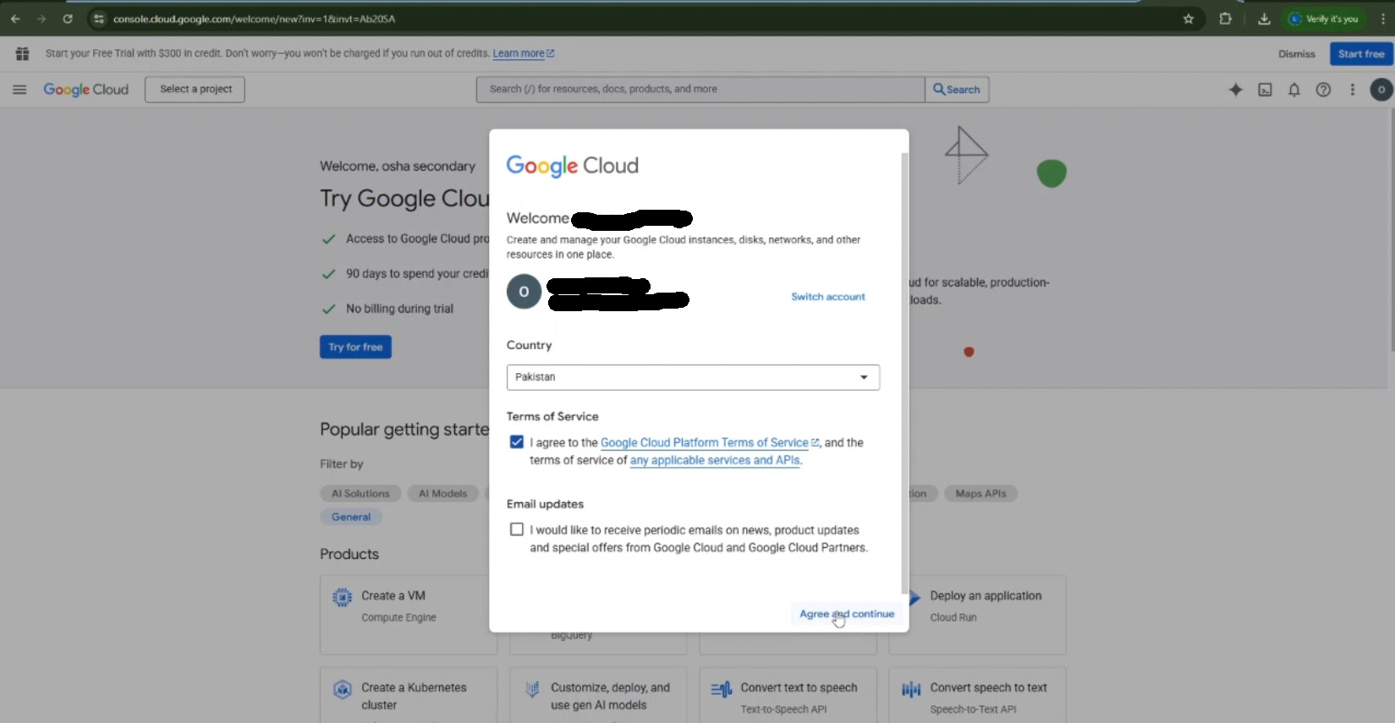
Task: Open the Select a project picker
Action: (195, 90)
